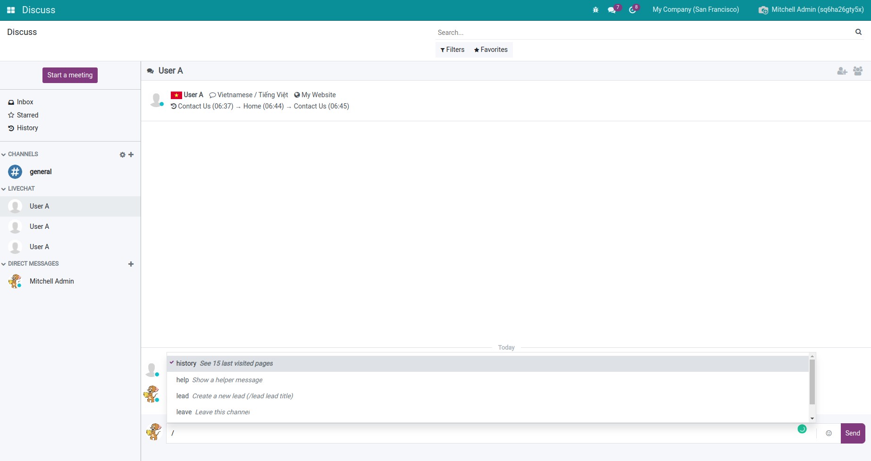Open activities clock icon
This screenshot has width=871, height=461.
click(632, 10)
